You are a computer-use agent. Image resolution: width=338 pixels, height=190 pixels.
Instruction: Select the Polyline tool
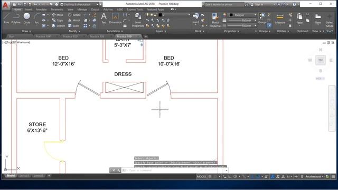(16, 18)
